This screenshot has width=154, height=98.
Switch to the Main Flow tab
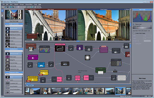coord(30,85)
